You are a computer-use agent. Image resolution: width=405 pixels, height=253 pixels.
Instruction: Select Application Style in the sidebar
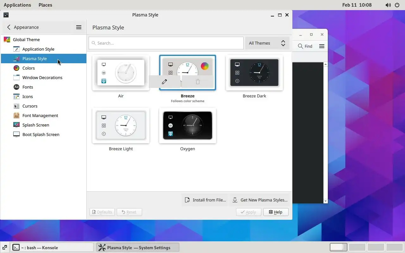pyautogui.click(x=44, y=49)
